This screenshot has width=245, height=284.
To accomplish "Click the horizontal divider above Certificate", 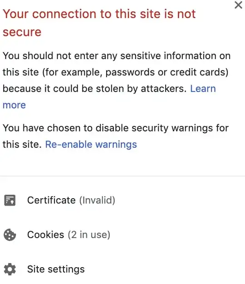I will click(x=122, y=176).
